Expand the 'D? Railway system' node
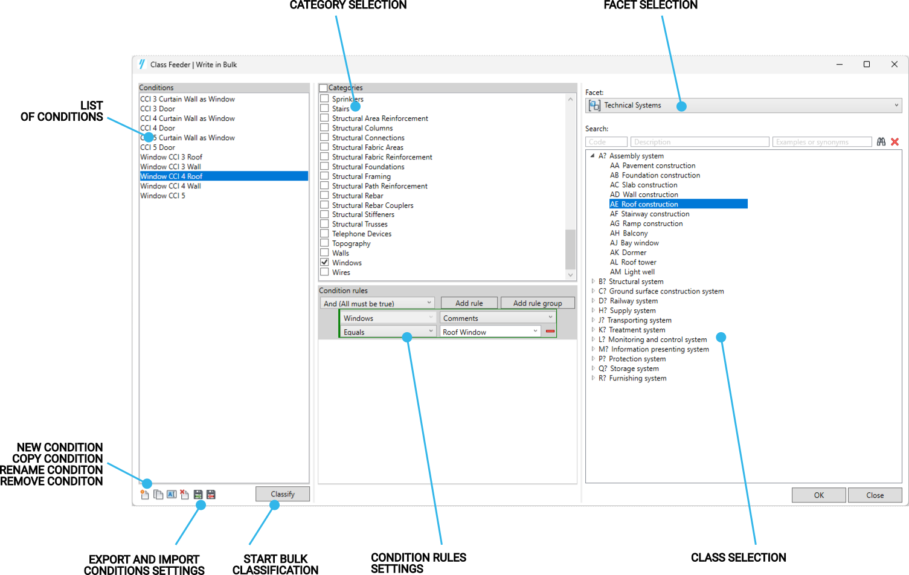The width and height of the screenshot is (909, 575). pyautogui.click(x=593, y=301)
